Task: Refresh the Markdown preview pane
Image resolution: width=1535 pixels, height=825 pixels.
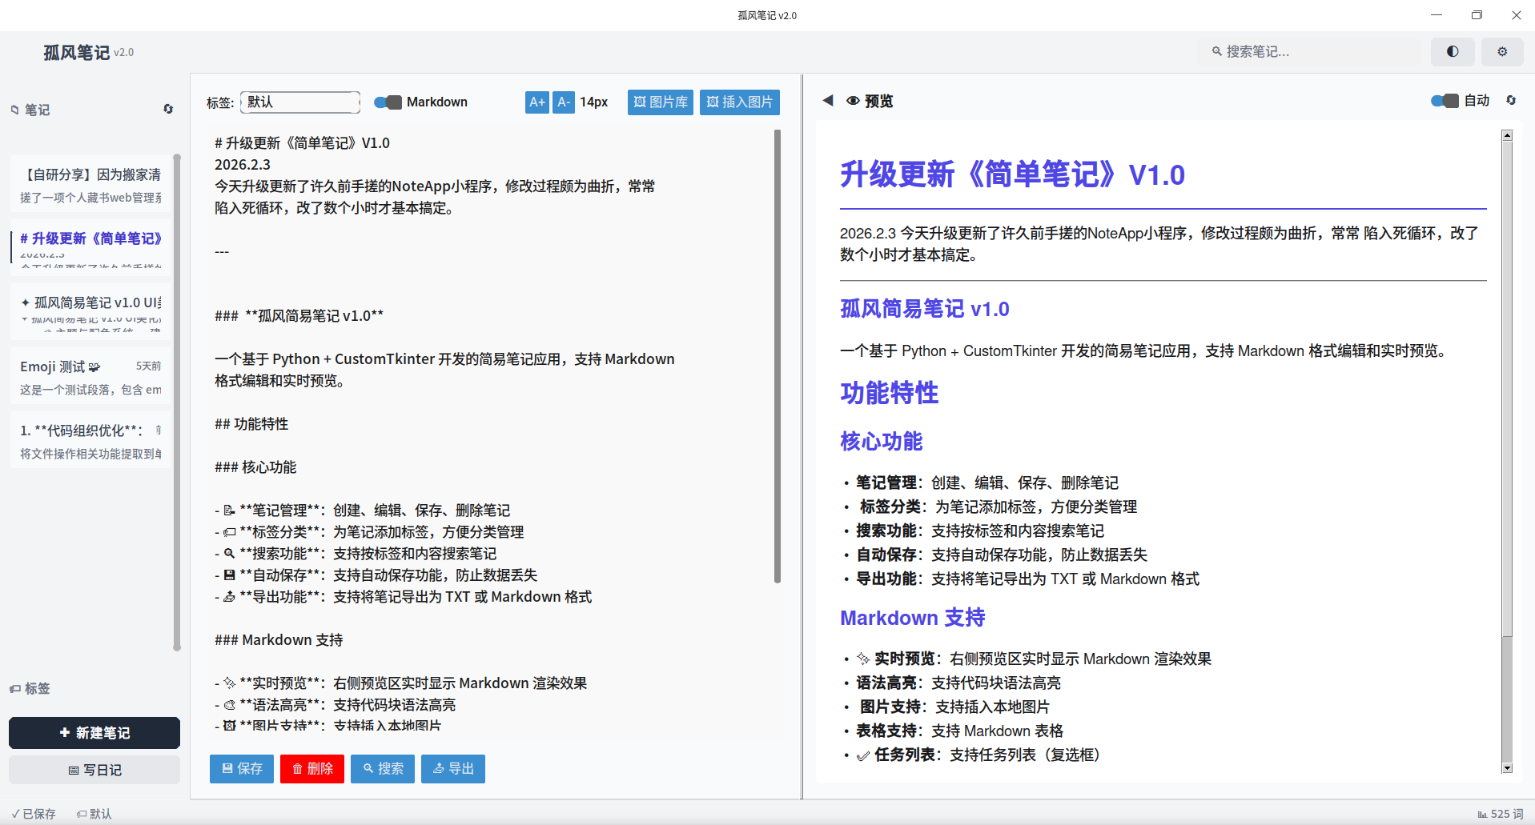Action: tap(1512, 100)
